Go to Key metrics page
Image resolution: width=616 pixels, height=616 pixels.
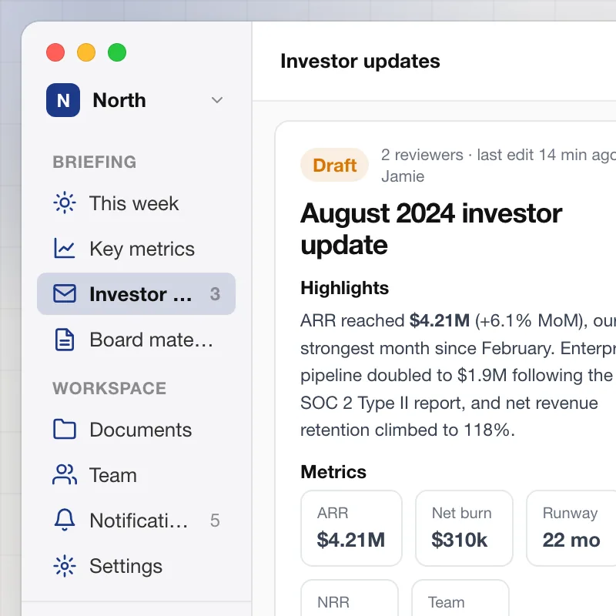(x=142, y=249)
